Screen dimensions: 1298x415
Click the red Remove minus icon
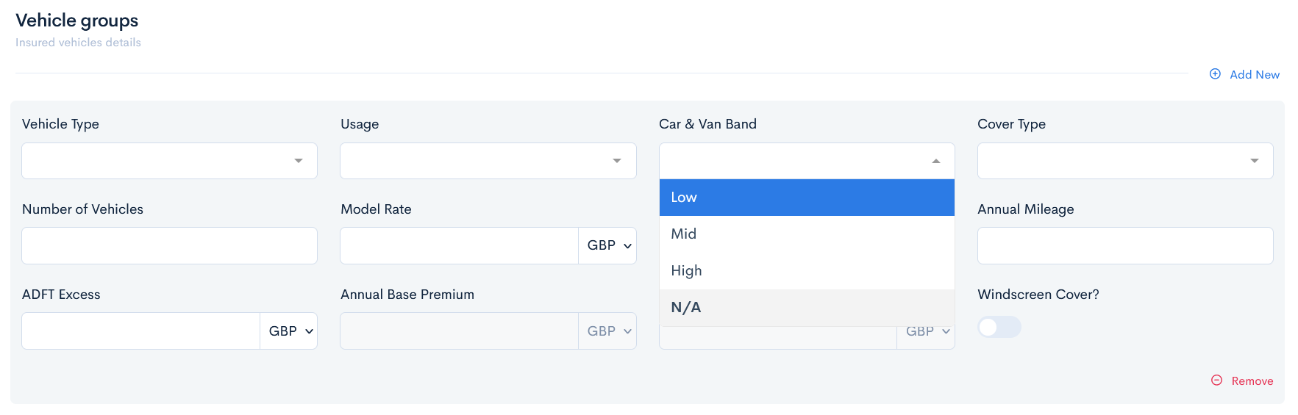1216,380
